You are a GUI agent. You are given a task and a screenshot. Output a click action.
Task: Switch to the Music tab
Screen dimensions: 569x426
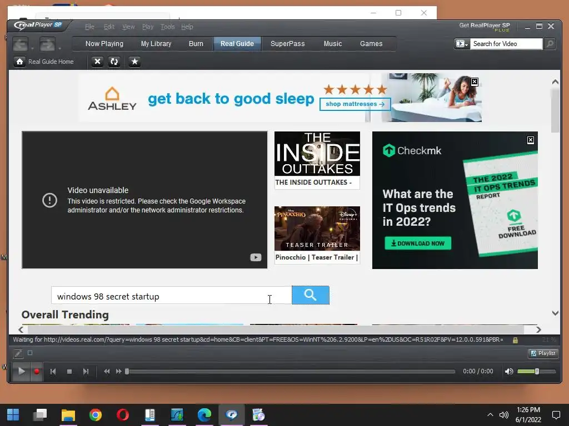point(333,43)
